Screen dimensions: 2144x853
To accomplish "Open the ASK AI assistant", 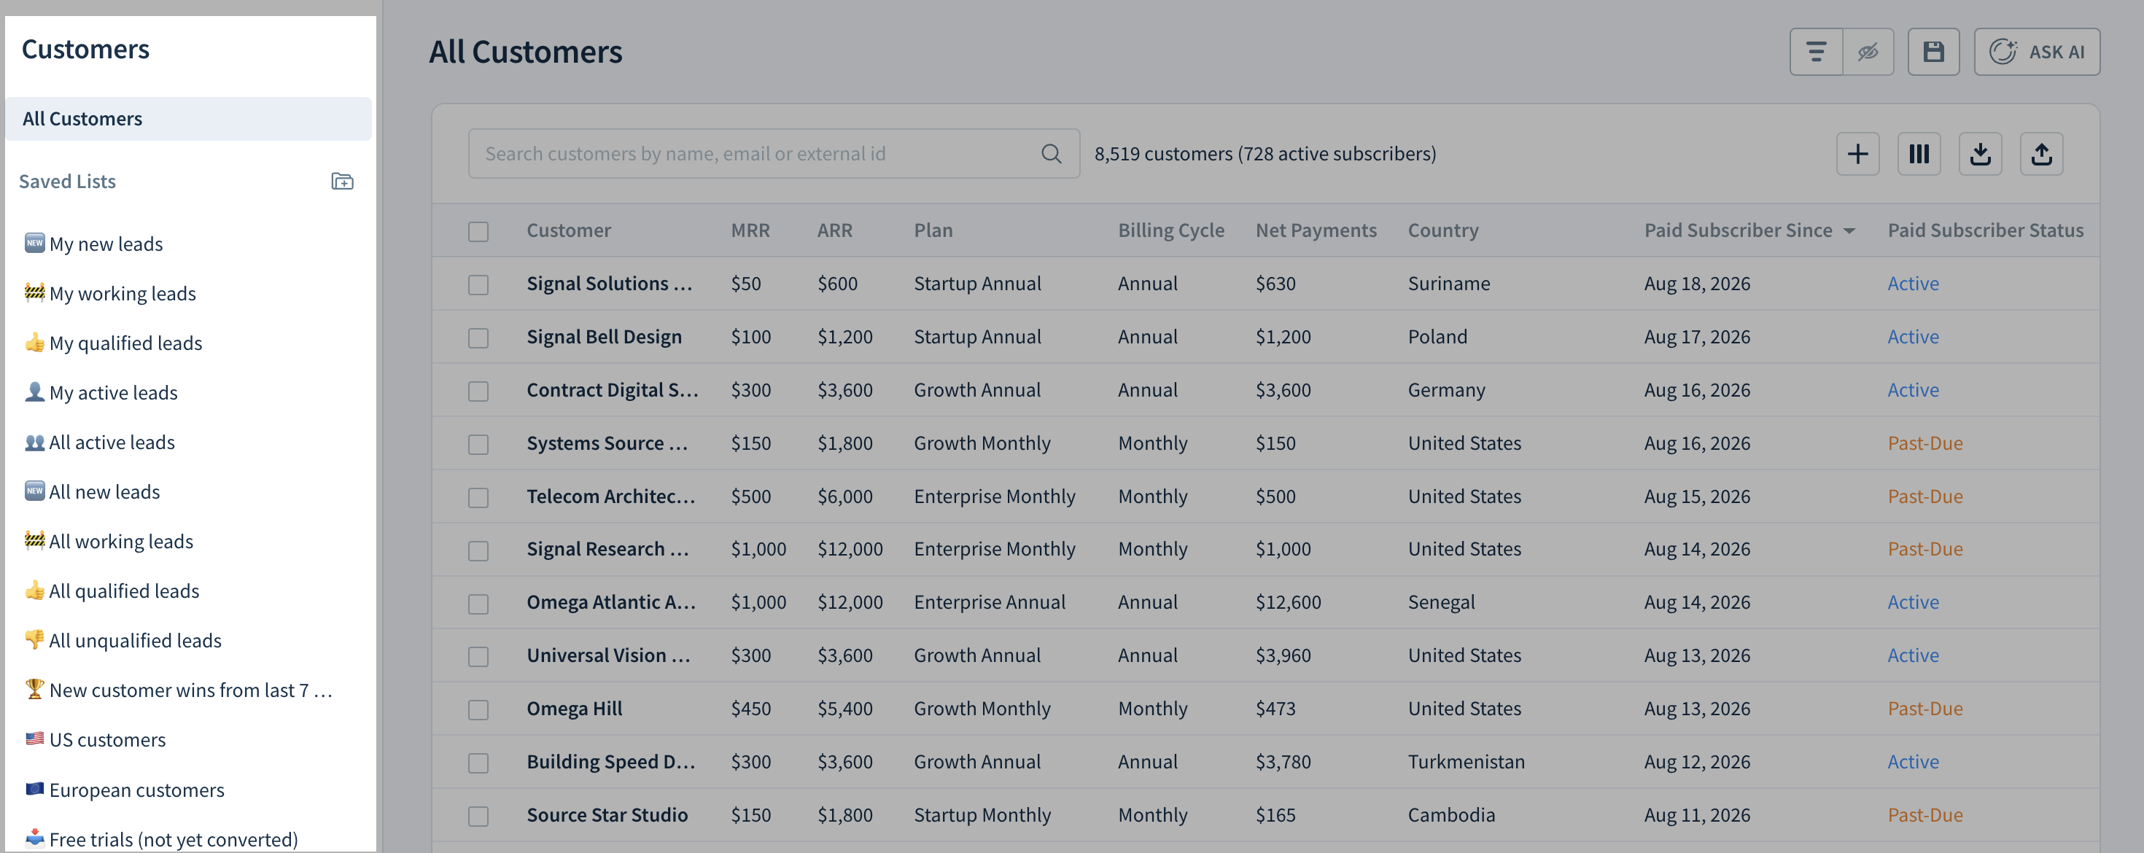I will click(2036, 52).
